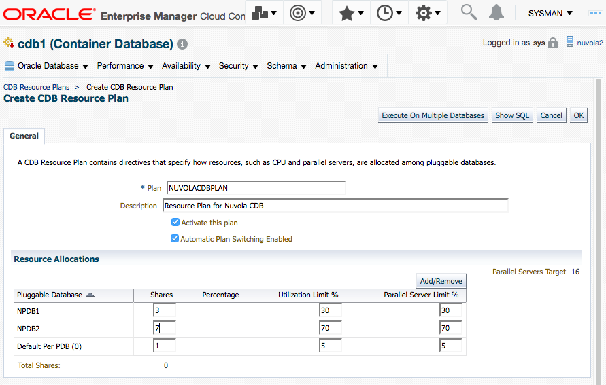Click the Description input field

(x=335, y=206)
